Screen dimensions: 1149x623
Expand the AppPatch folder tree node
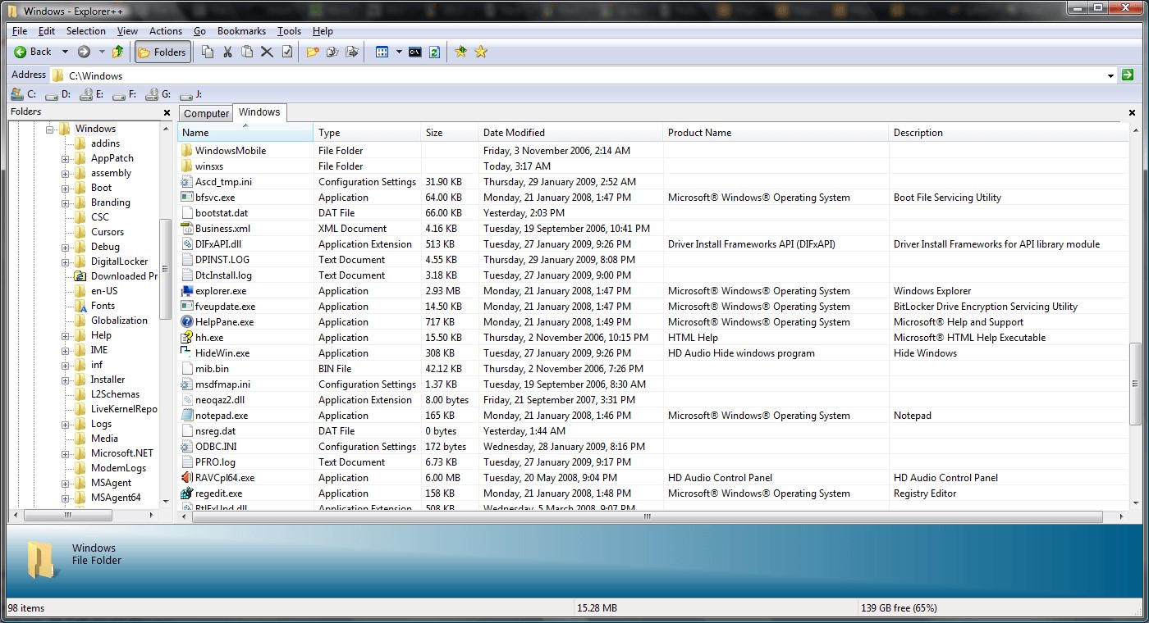pos(65,159)
